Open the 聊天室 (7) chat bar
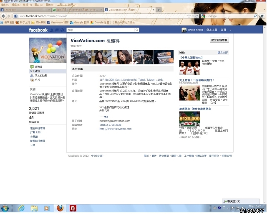The width and height of the screenshot is (267, 214). pyautogui.click(x=241, y=201)
